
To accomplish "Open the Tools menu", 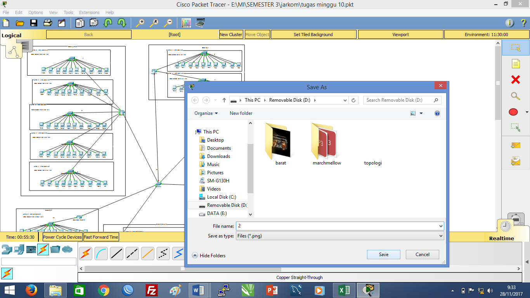I will 68,12.
